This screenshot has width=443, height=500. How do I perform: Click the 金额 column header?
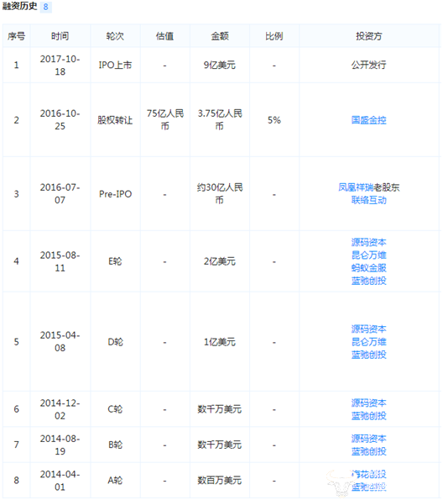point(220,36)
